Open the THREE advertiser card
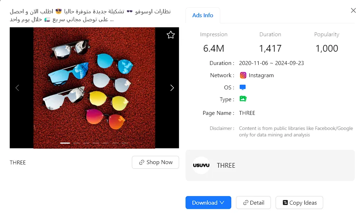 (270, 166)
